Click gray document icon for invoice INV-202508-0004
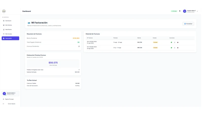This screenshot has width=203, height=114. tap(175, 48)
